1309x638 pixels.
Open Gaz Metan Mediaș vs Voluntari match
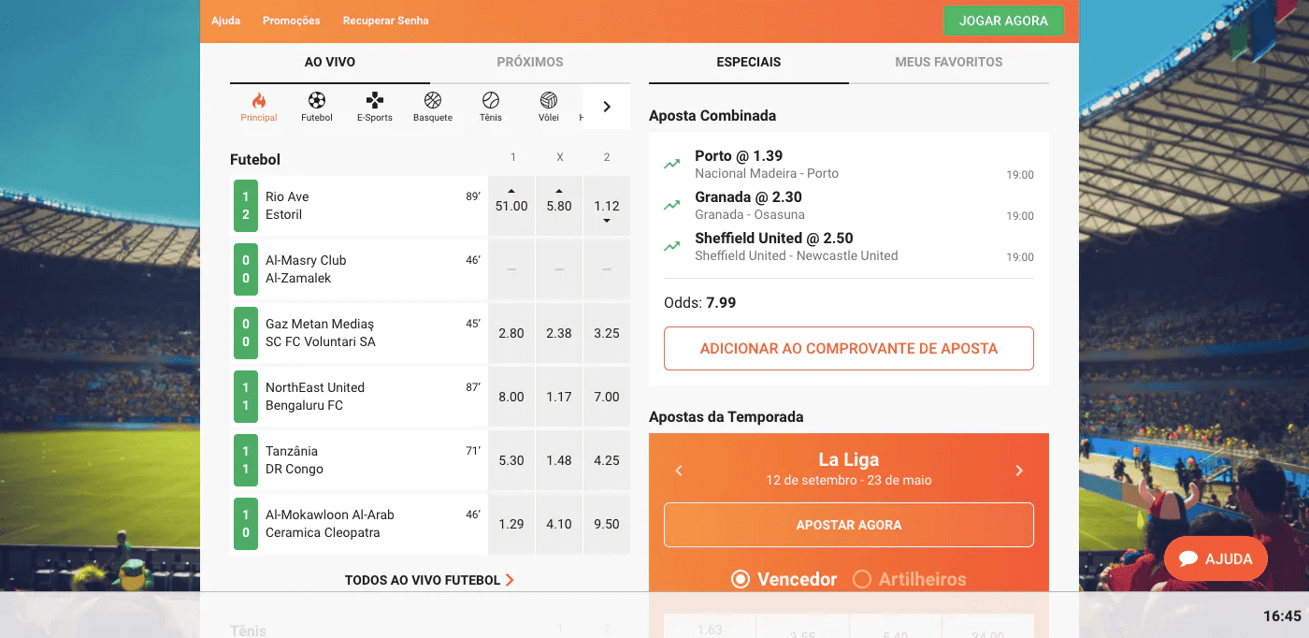359,333
